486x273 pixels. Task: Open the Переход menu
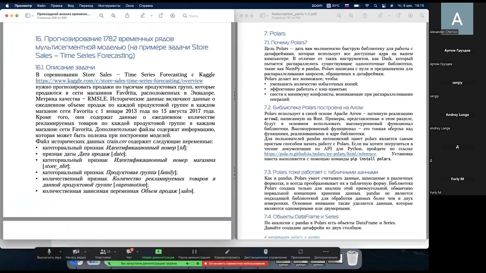tap(86, 6)
